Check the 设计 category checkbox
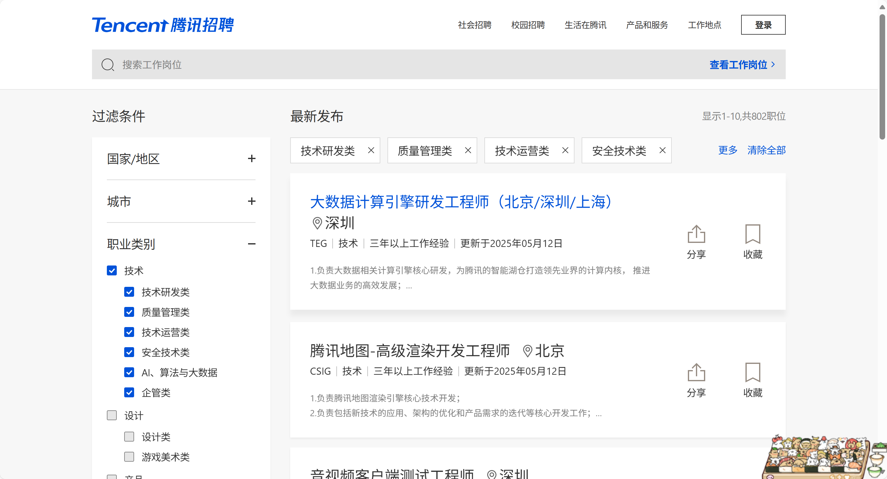This screenshot has height=479, width=887. tap(111, 415)
